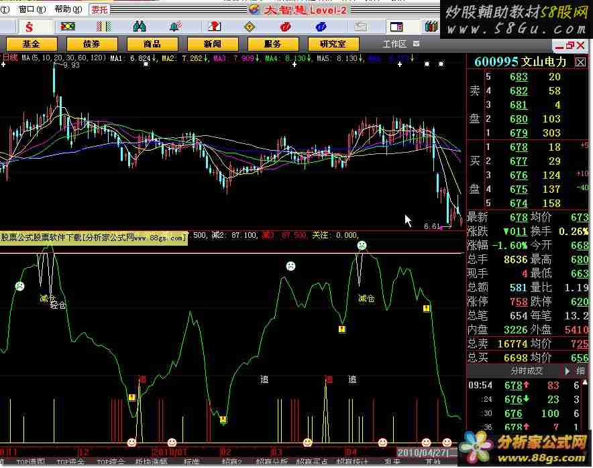Viewport: 593px width, 468px height.
Task: Click the 日线 period label
Action: (10, 58)
